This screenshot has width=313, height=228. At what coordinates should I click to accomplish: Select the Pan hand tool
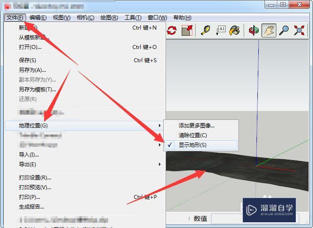[x=269, y=30]
